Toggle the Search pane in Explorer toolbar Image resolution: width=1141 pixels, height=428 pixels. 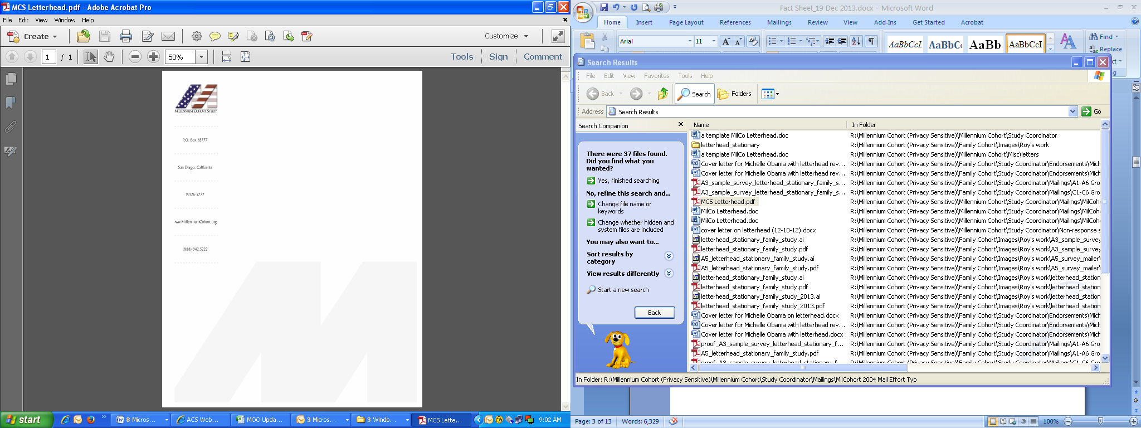(694, 94)
